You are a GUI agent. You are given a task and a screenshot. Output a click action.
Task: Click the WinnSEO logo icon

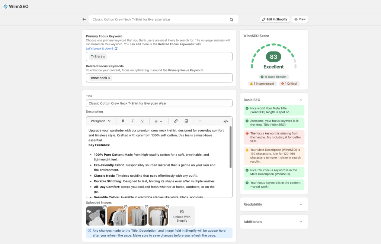[x=5, y=7]
